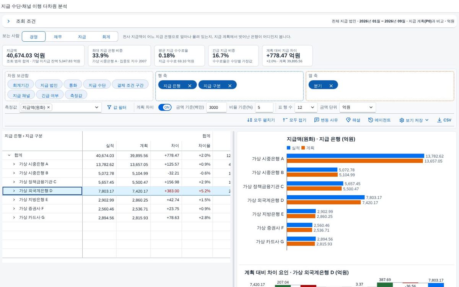Click the 평균 지급 수수료율 card
Image resolution: width=459 pixels, height=287 pixels.
(x=180, y=55)
